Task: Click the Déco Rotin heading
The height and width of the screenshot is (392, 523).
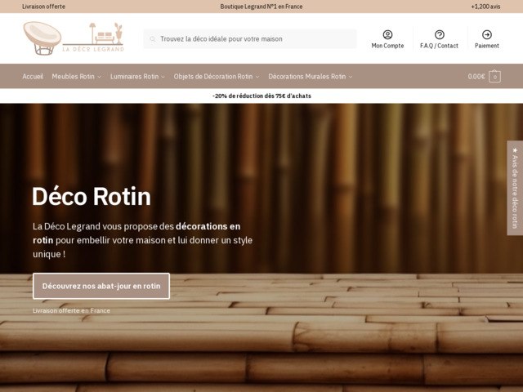Action: [x=91, y=197]
